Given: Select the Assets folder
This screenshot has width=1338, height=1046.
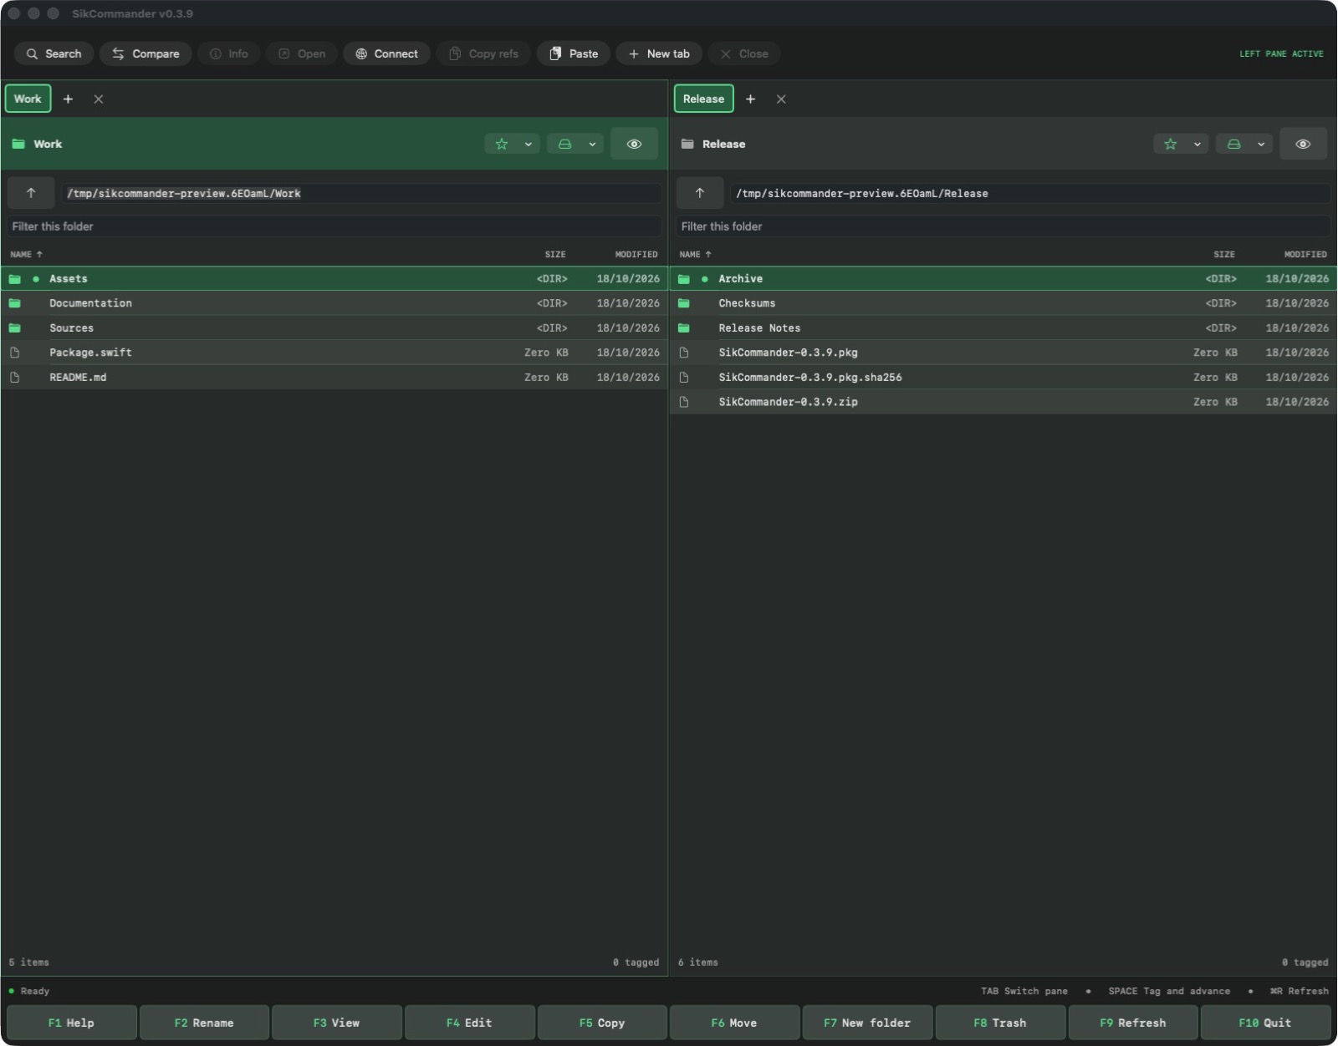Looking at the screenshot, I should 334,279.
